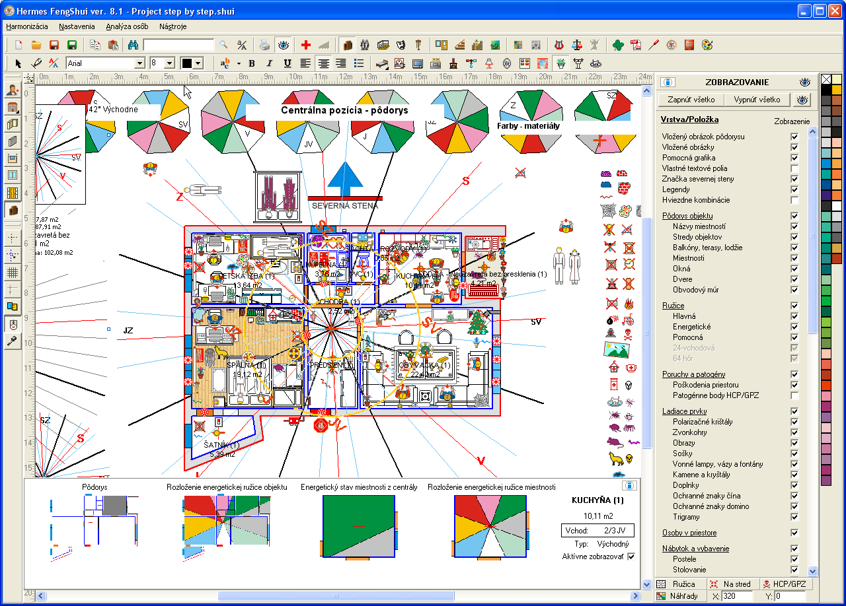The height and width of the screenshot is (606, 846).
Task: Open the Arial font dropdown
Action: point(139,63)
